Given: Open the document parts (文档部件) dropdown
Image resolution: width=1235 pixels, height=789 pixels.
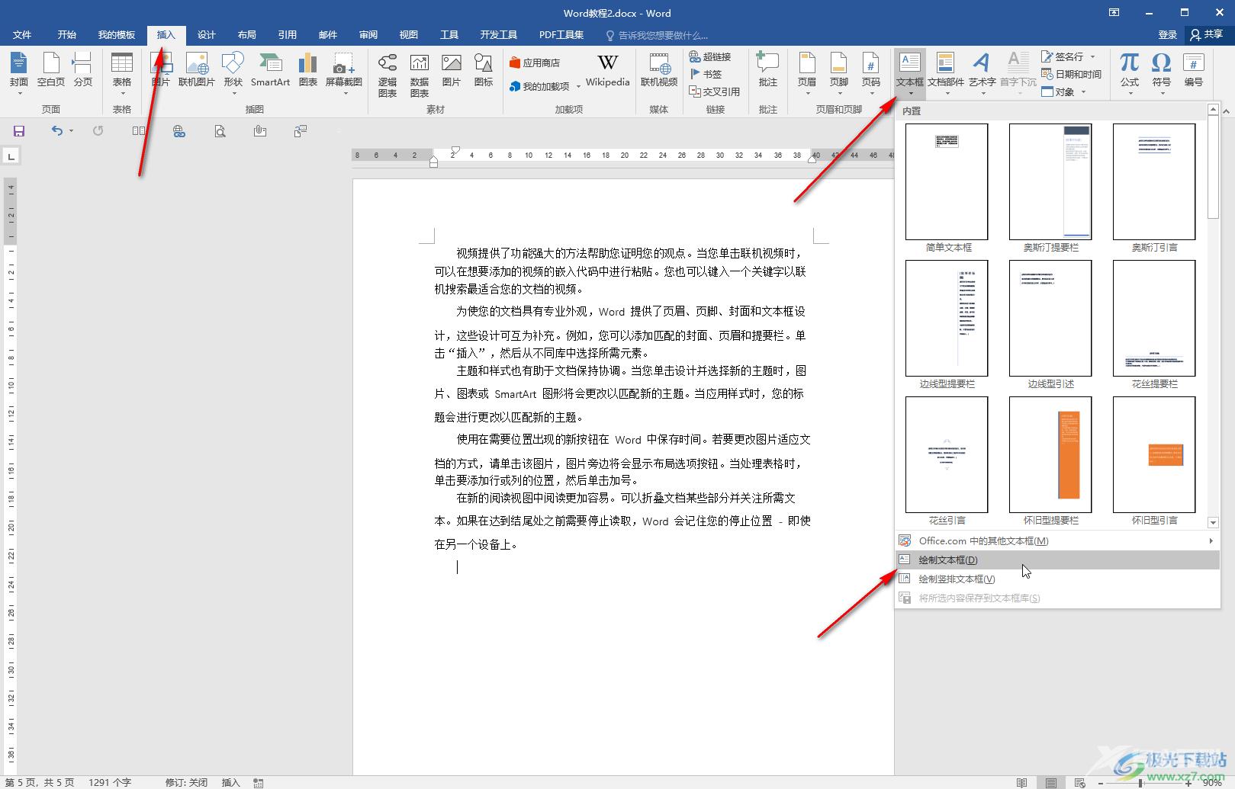Looking at the screenshot, I should 946,74.
